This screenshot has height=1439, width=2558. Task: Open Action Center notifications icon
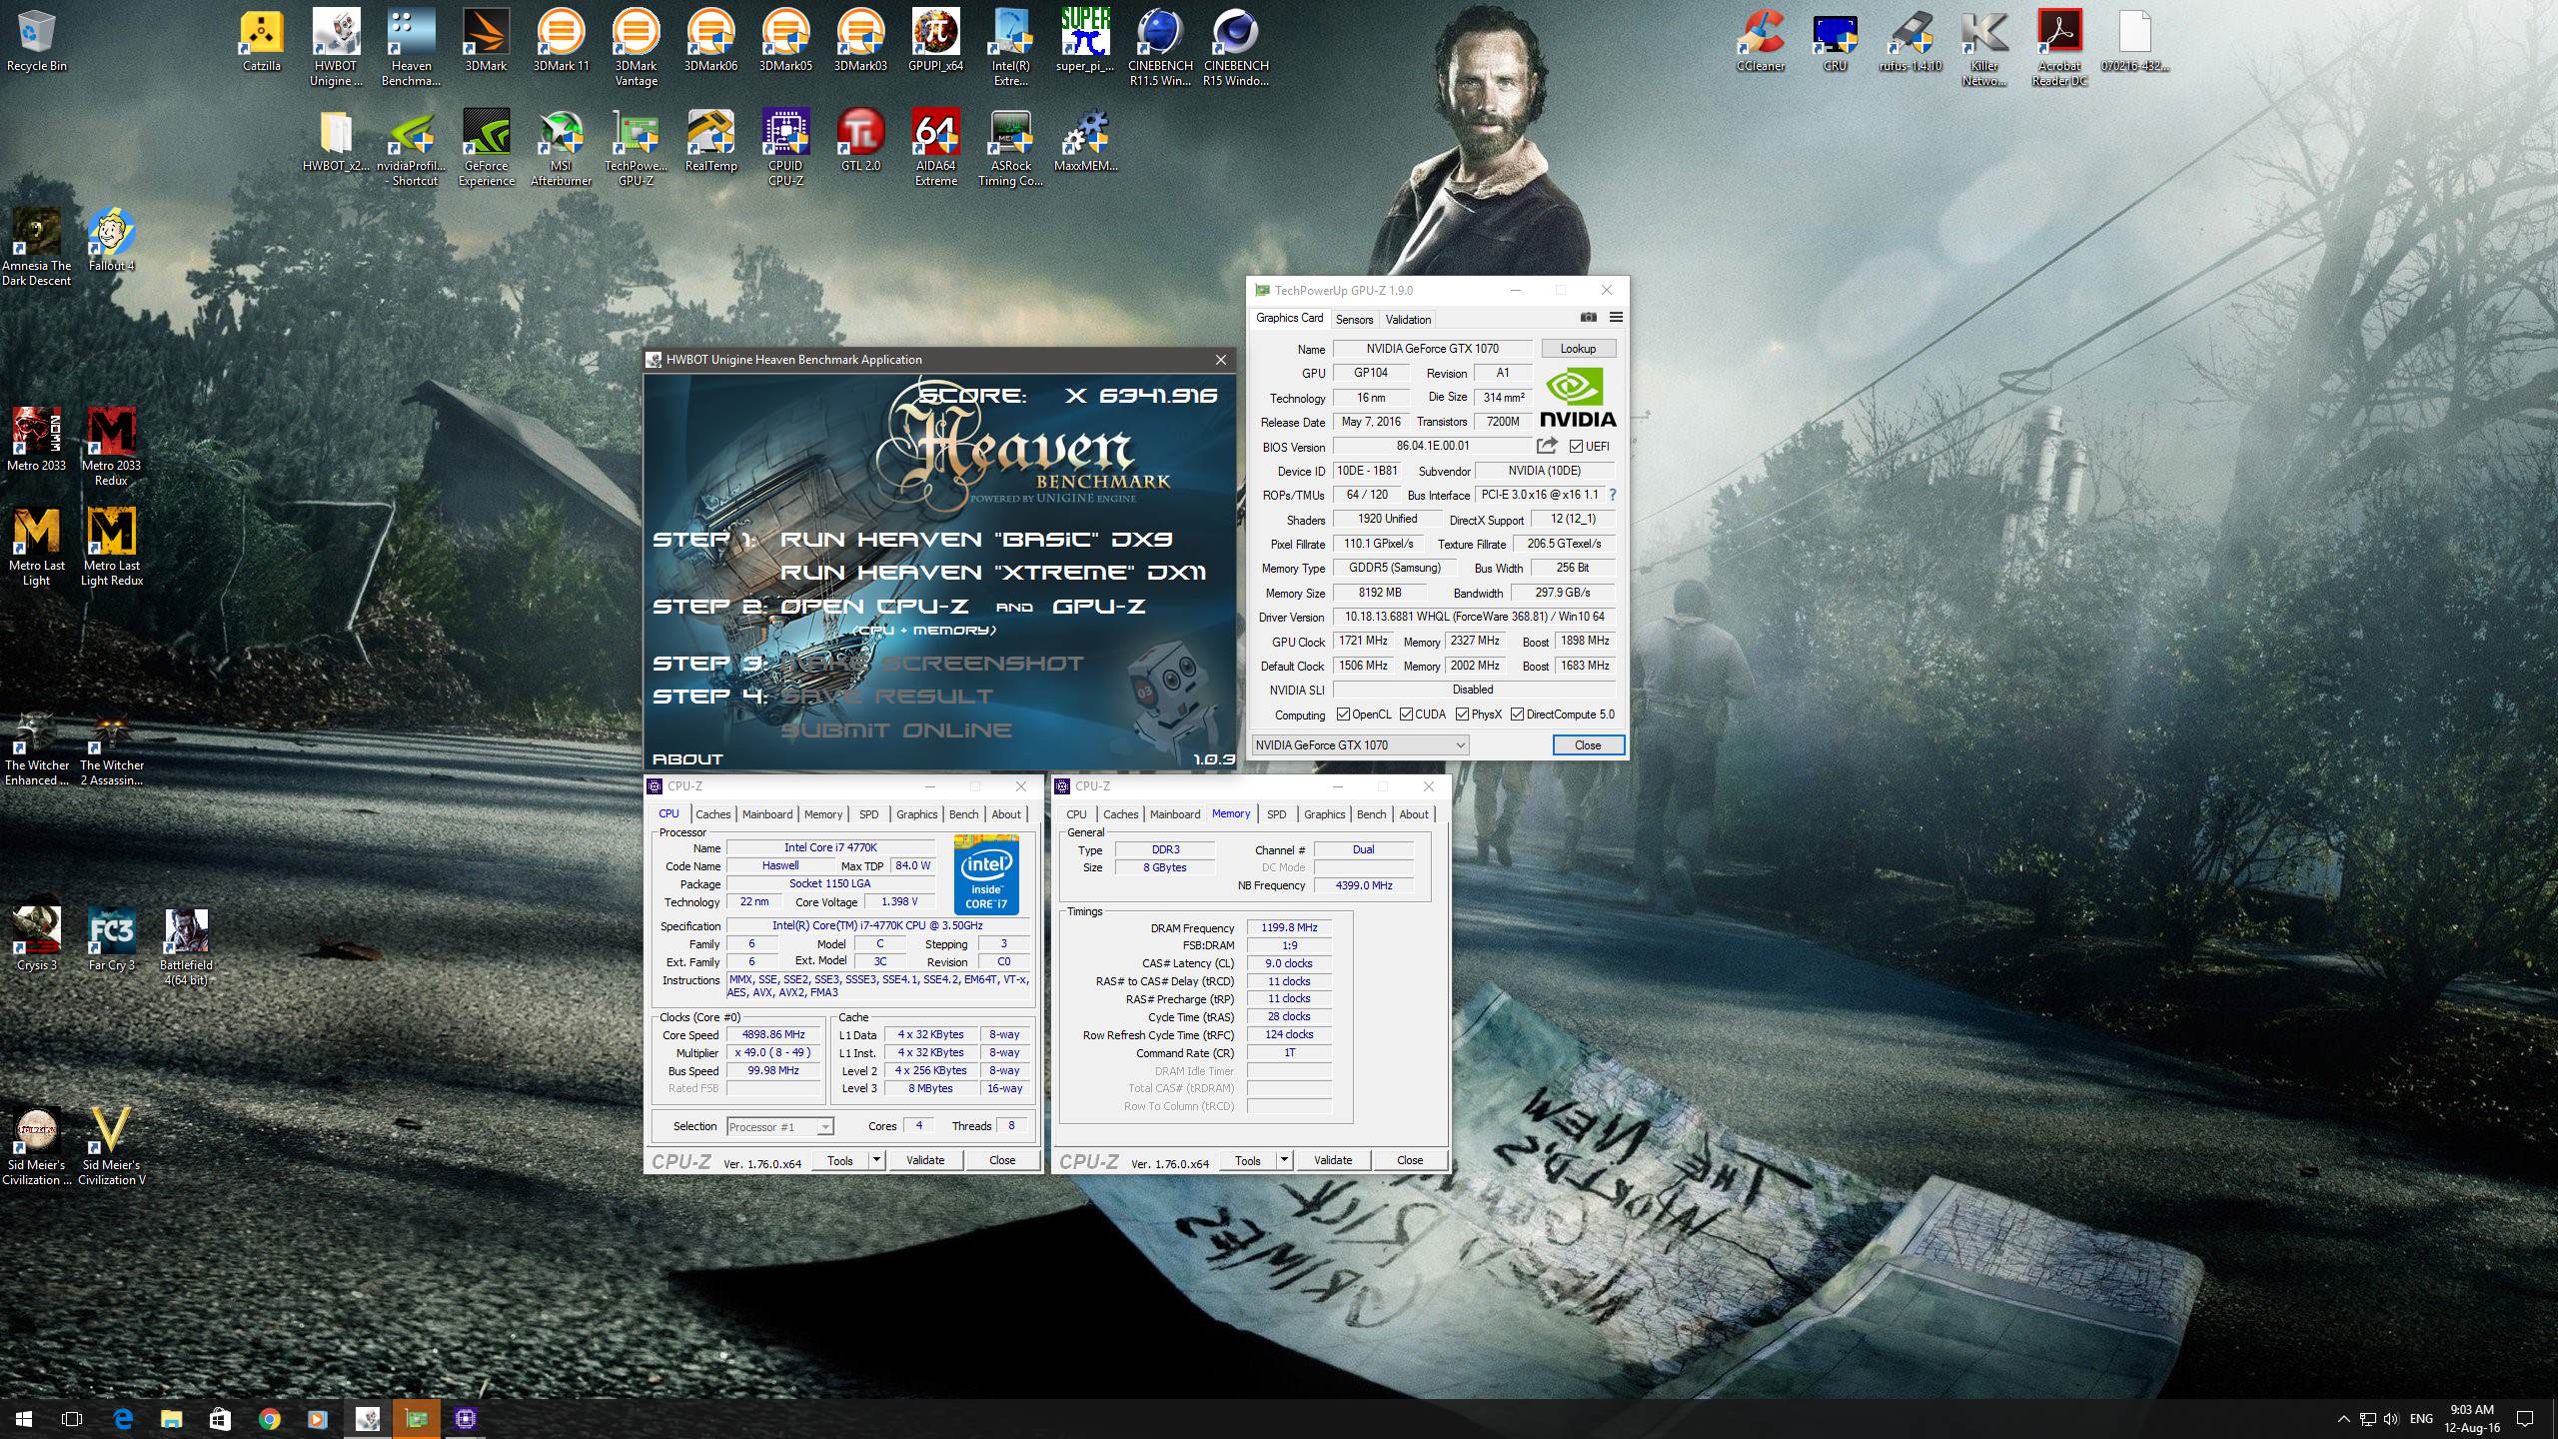[x=2525, y=1419]
